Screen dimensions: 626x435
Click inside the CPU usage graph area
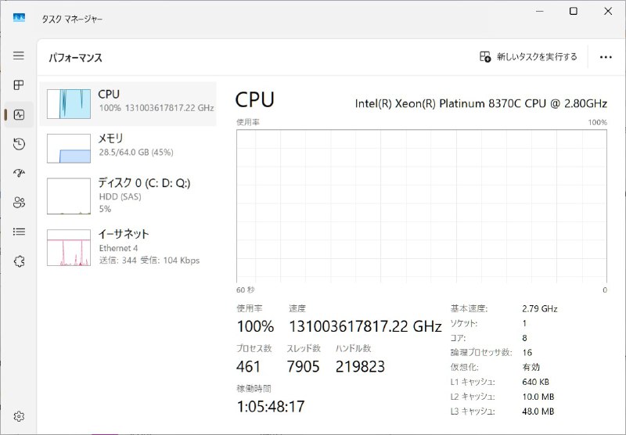(x=422, y=207)
